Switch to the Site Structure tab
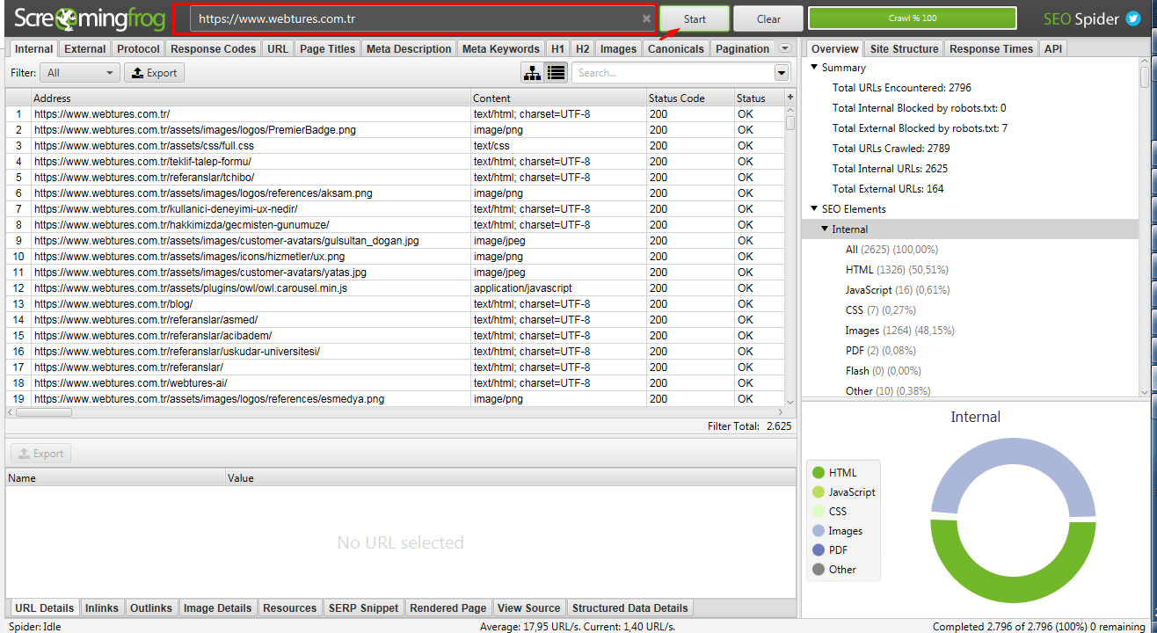Screen dimensions: 1157x633 tap(903, 48)
